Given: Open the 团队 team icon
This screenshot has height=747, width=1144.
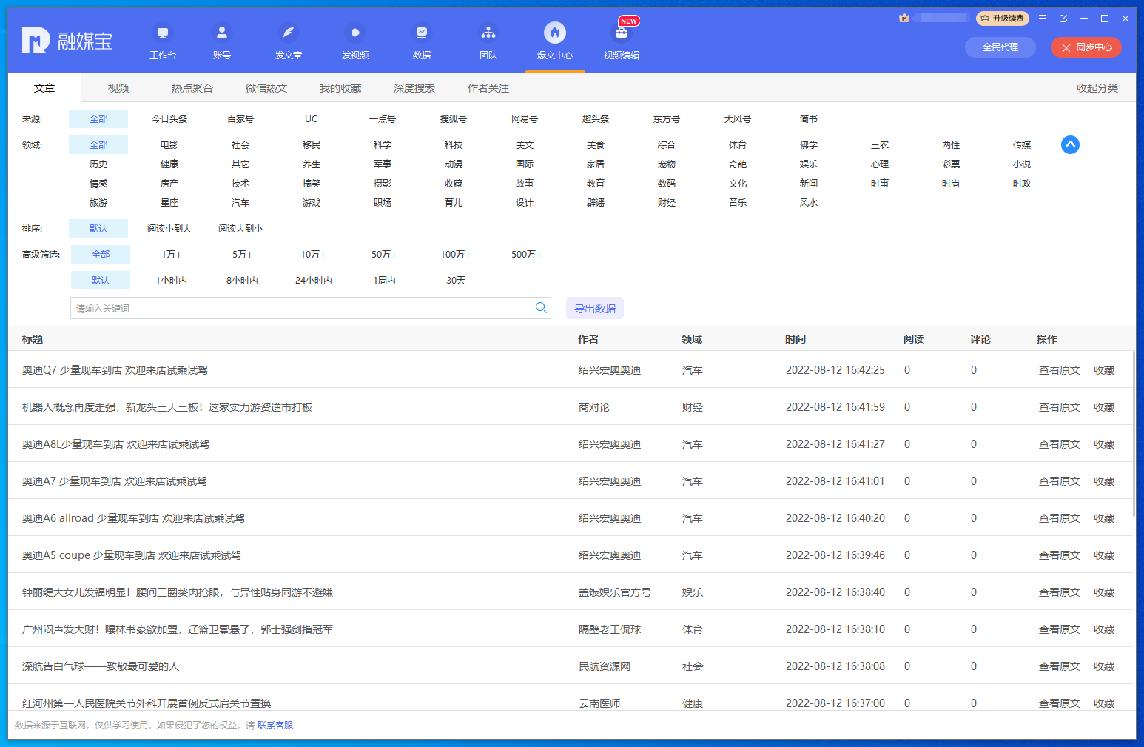Looking at the screenshot, I should [x=488, y=33].
